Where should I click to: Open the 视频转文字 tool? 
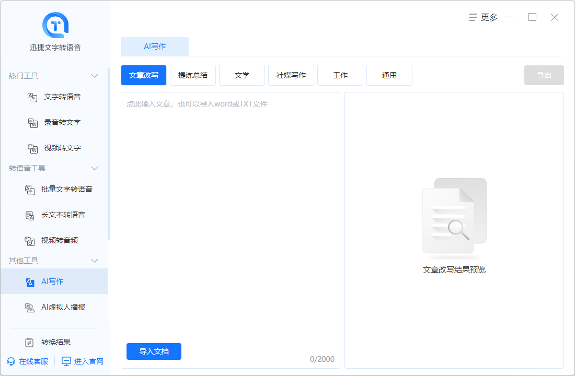(x=54, y=148)
